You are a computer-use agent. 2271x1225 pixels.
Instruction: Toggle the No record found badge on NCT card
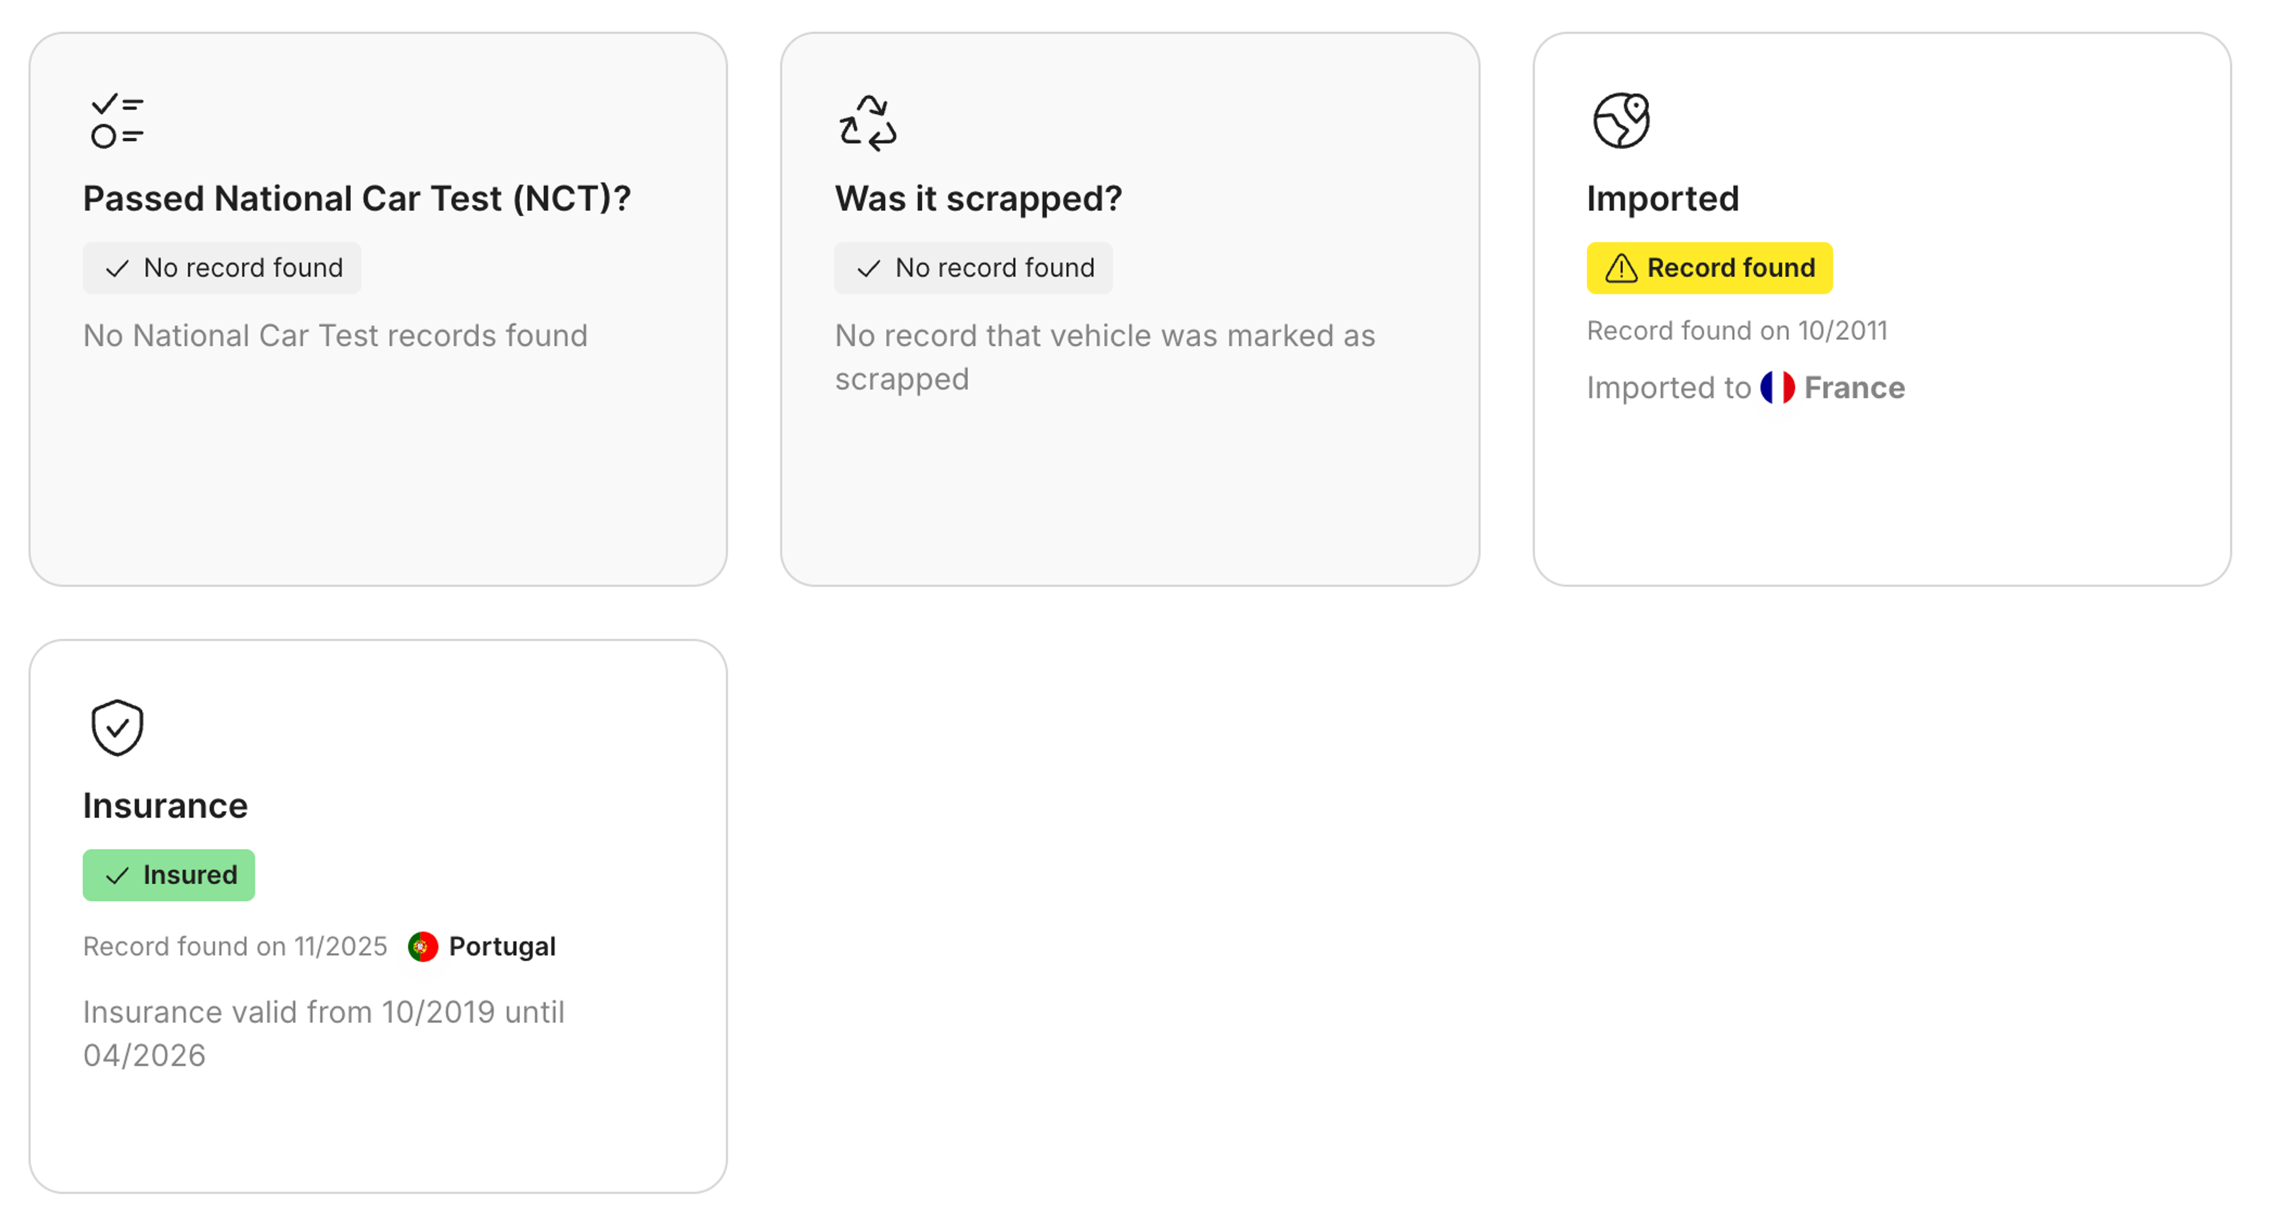(x=222, y=268)
